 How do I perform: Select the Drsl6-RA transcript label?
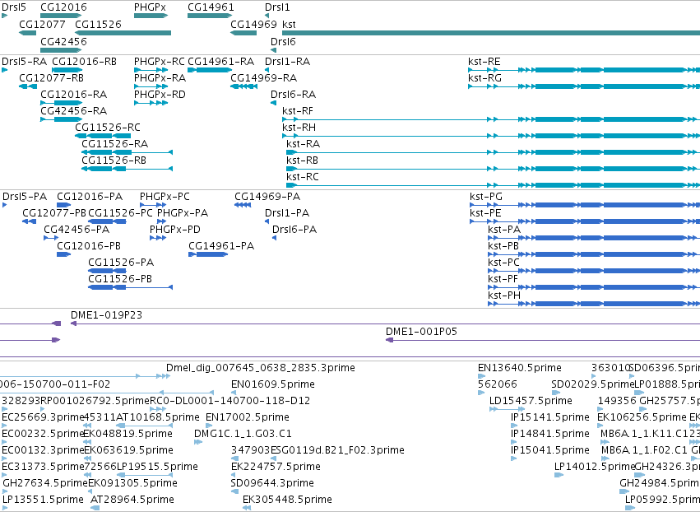click(x=294, y=95)
